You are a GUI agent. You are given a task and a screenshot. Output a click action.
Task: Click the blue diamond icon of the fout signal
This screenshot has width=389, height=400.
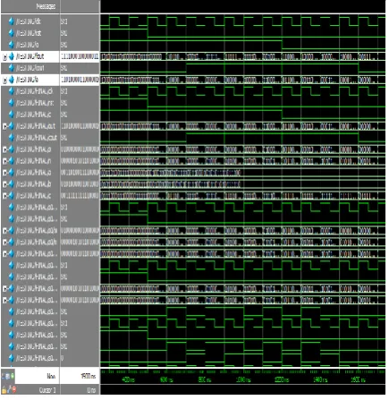coord(12,56)
